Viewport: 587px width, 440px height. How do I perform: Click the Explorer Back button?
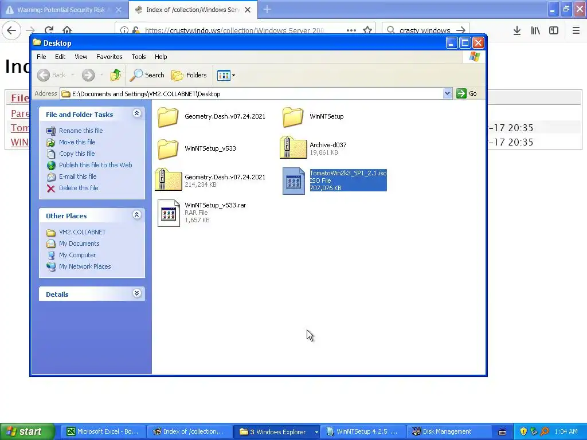click(52, 75)
